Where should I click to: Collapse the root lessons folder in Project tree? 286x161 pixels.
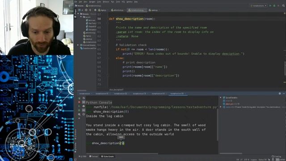(79, 14)
